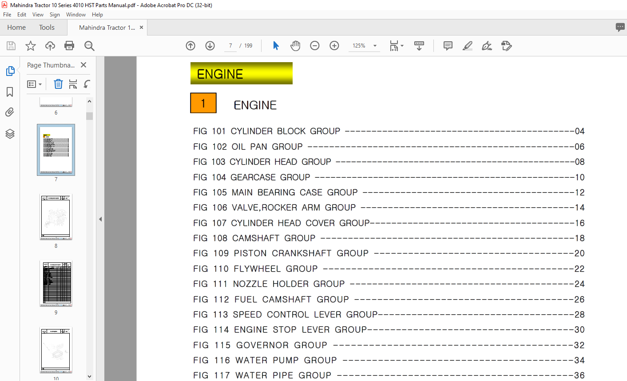Click FIG 116 WATER PUMP GROUP entry
The width and height of the screenshot is (627, 381).
[x=389, y=360]
